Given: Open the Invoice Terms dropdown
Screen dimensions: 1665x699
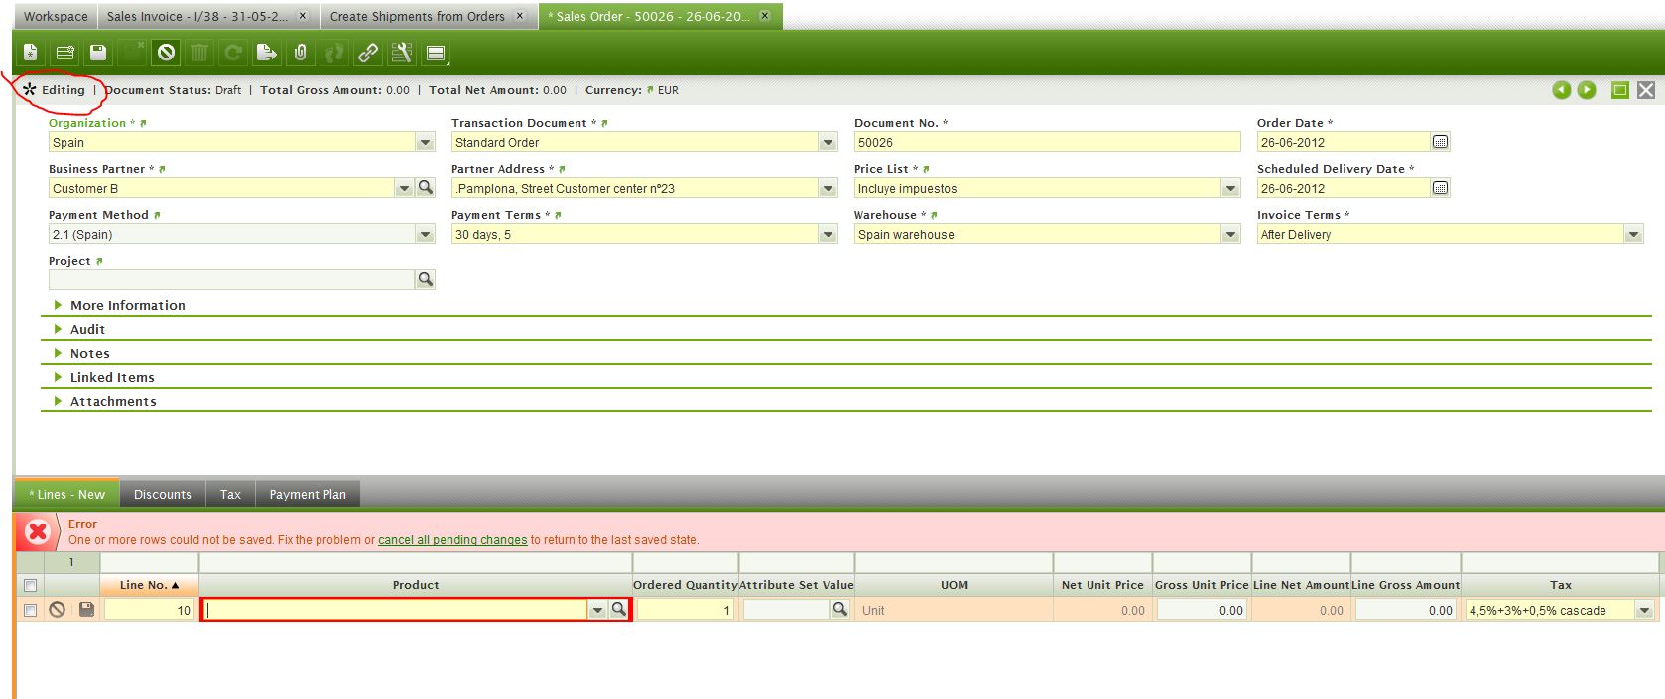Looking at the screenshot, I should coord(1633,235).
